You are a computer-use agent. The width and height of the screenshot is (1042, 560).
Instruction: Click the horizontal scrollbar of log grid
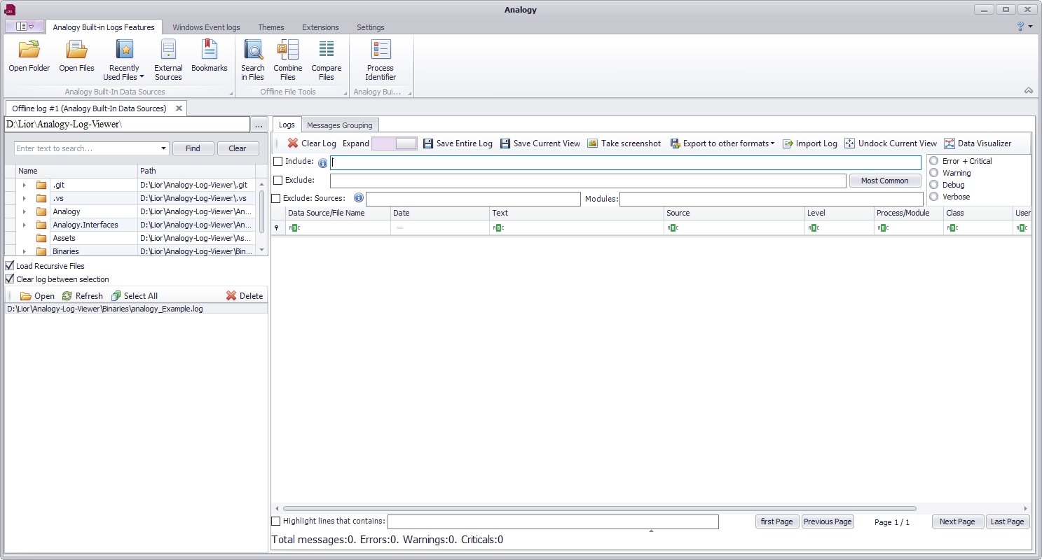tap(599, 509)
